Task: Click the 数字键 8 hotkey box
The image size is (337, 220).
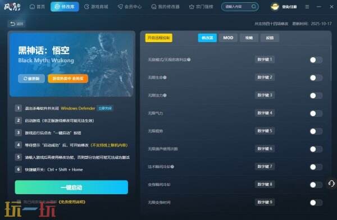Action: [265, 184]
